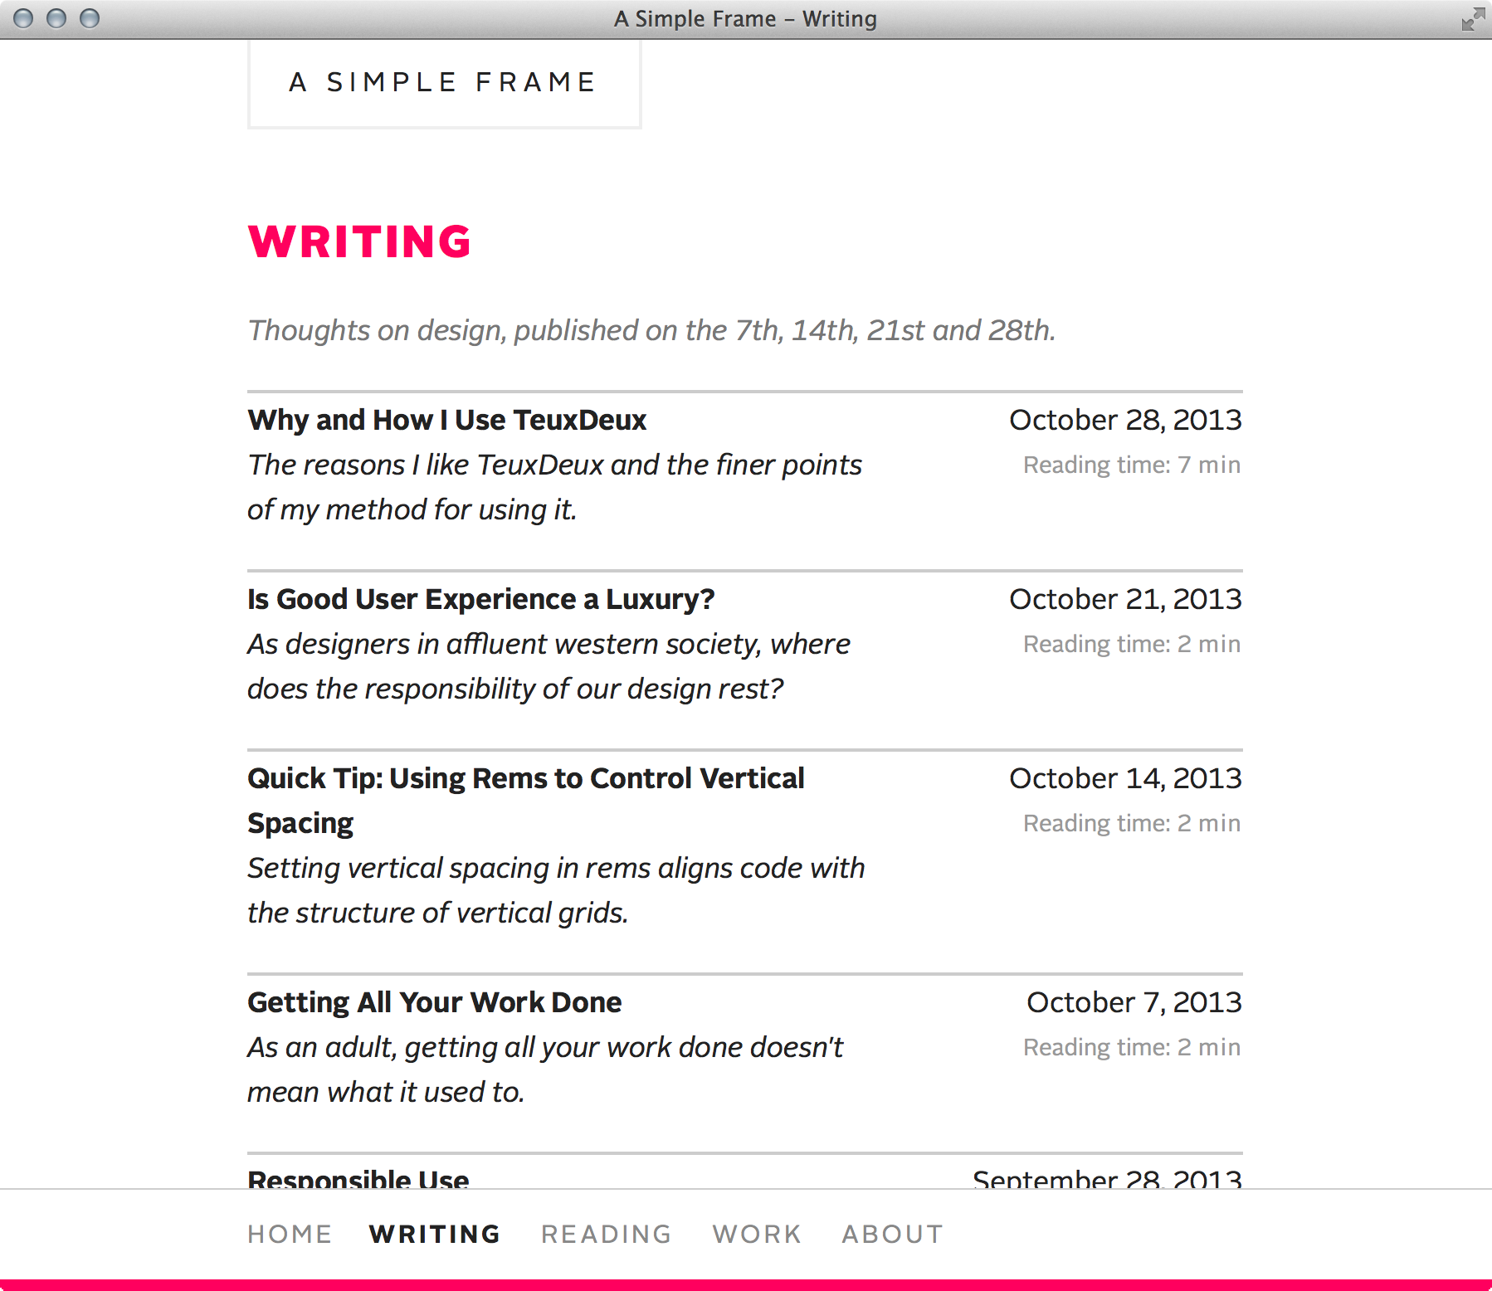Read Is Good User Experience a Luxury?
1492x1291 pixels.
pyautogui.click(x=480, y=599)
